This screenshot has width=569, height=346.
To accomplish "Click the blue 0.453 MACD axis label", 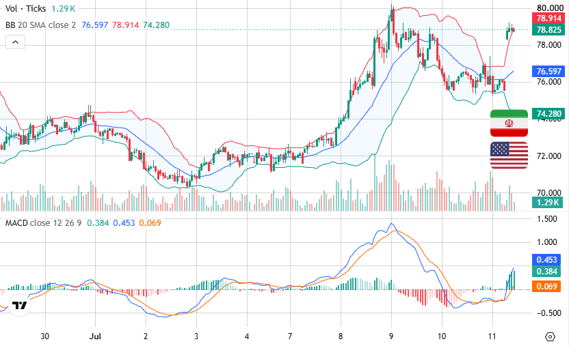I will [546, 260].
